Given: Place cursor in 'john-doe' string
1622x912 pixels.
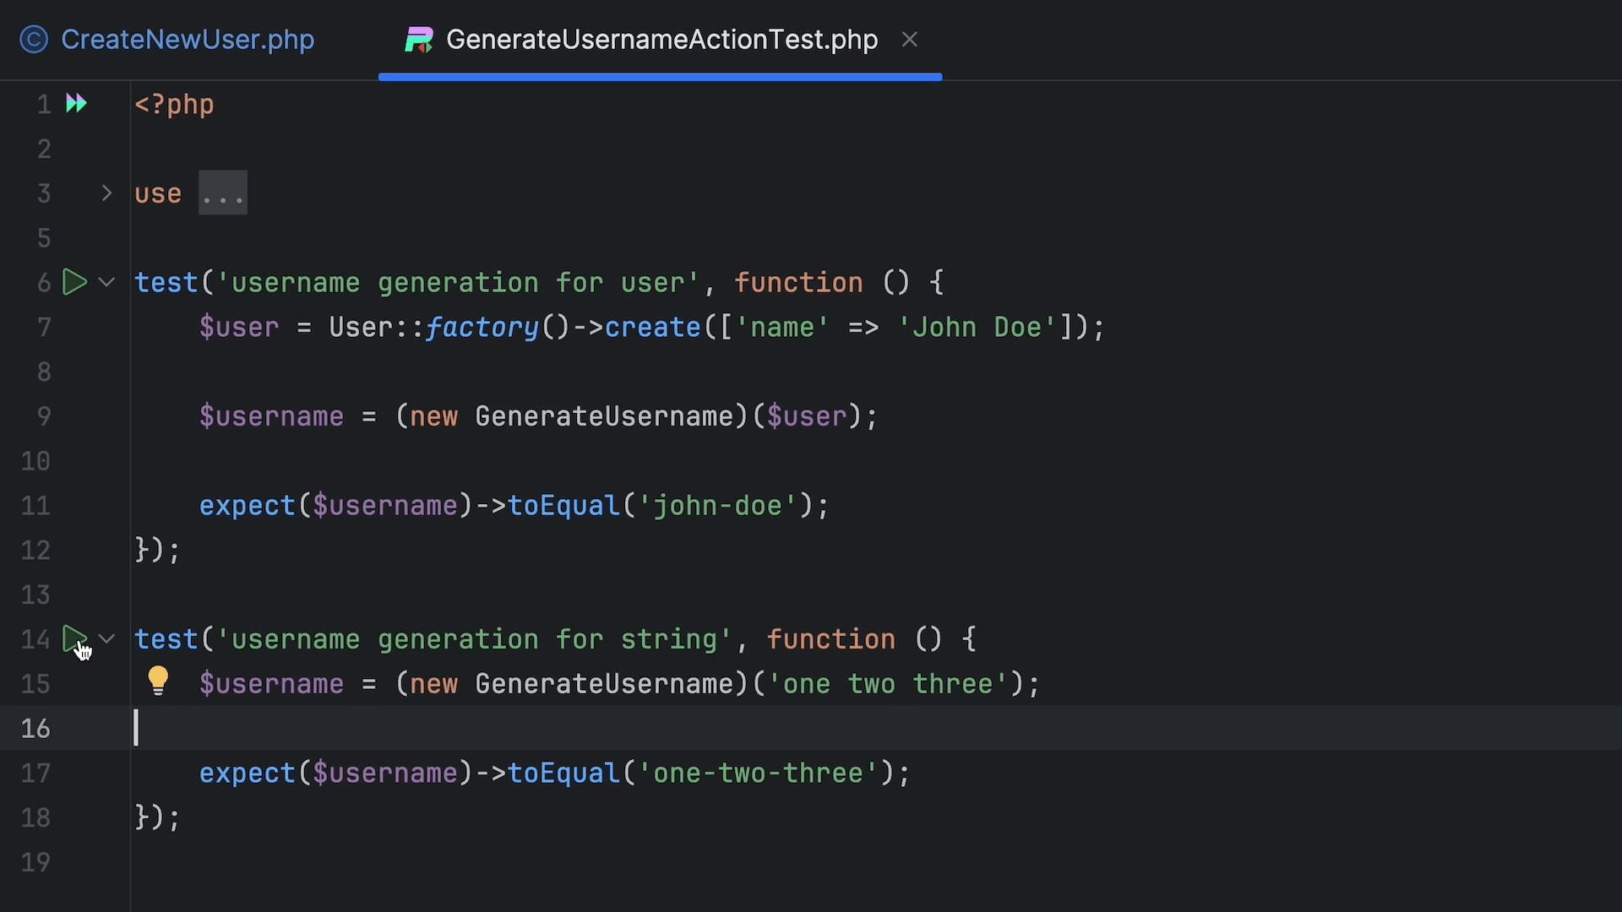Looking at the screenshot, I should pos(717,506).
